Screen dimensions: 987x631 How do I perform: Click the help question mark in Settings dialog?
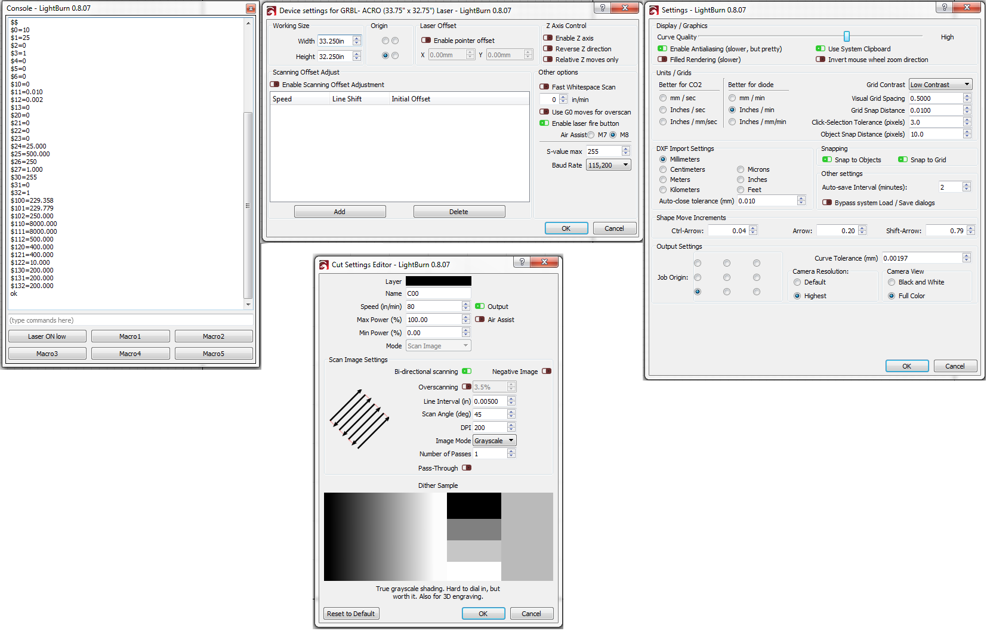point(943,8)
